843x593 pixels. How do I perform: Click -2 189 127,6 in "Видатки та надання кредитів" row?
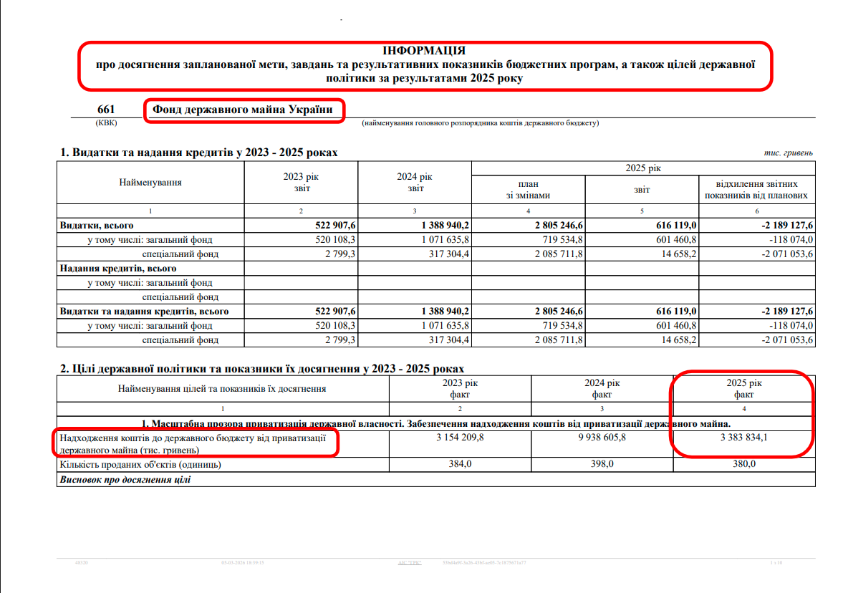(787, 312)
